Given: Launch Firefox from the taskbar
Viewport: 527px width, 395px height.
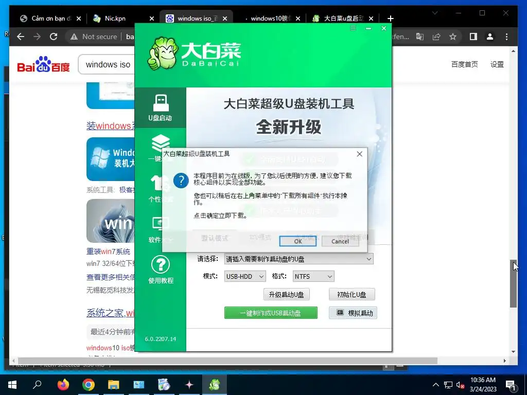Looking at the screenshot, I should [63, 385].
